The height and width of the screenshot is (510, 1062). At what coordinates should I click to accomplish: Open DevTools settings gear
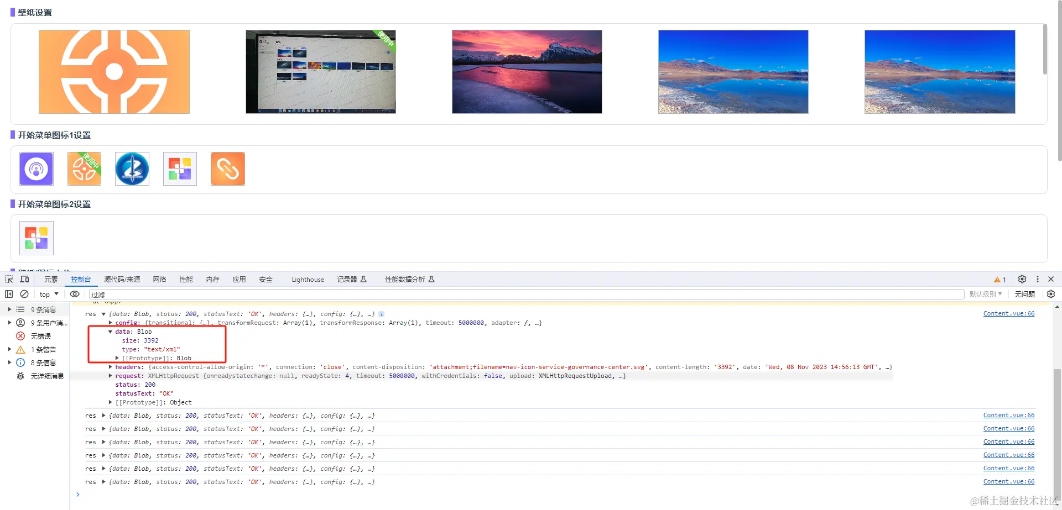[1022, 280]
